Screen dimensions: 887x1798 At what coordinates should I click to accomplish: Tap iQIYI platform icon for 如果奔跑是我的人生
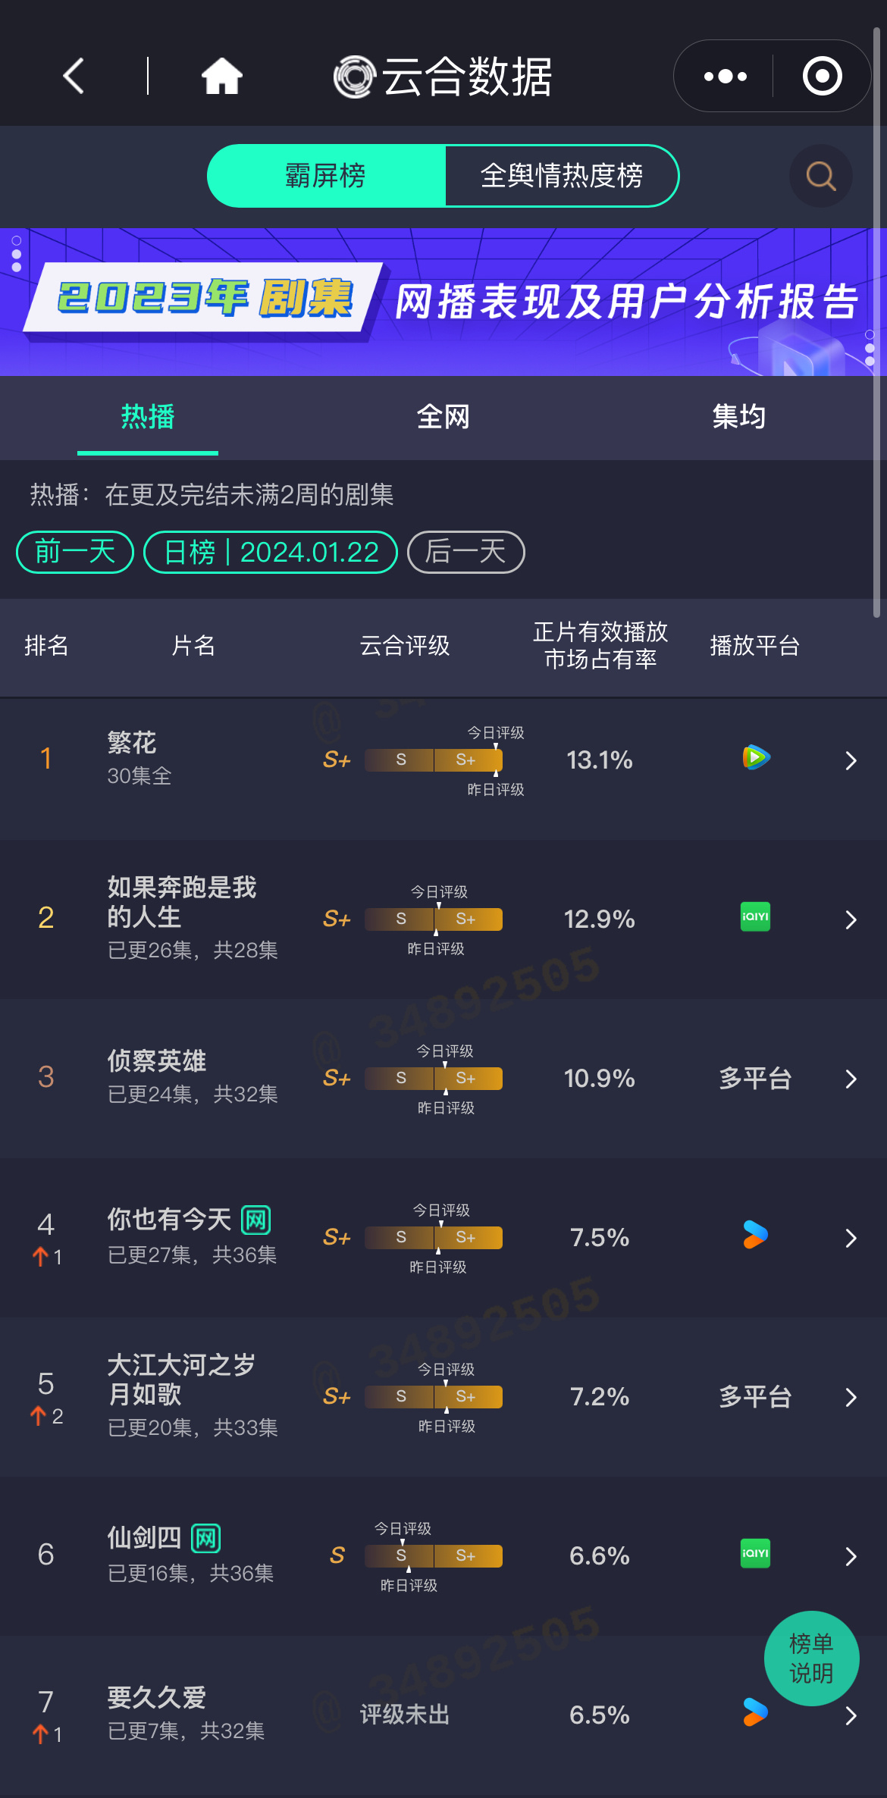755,916
